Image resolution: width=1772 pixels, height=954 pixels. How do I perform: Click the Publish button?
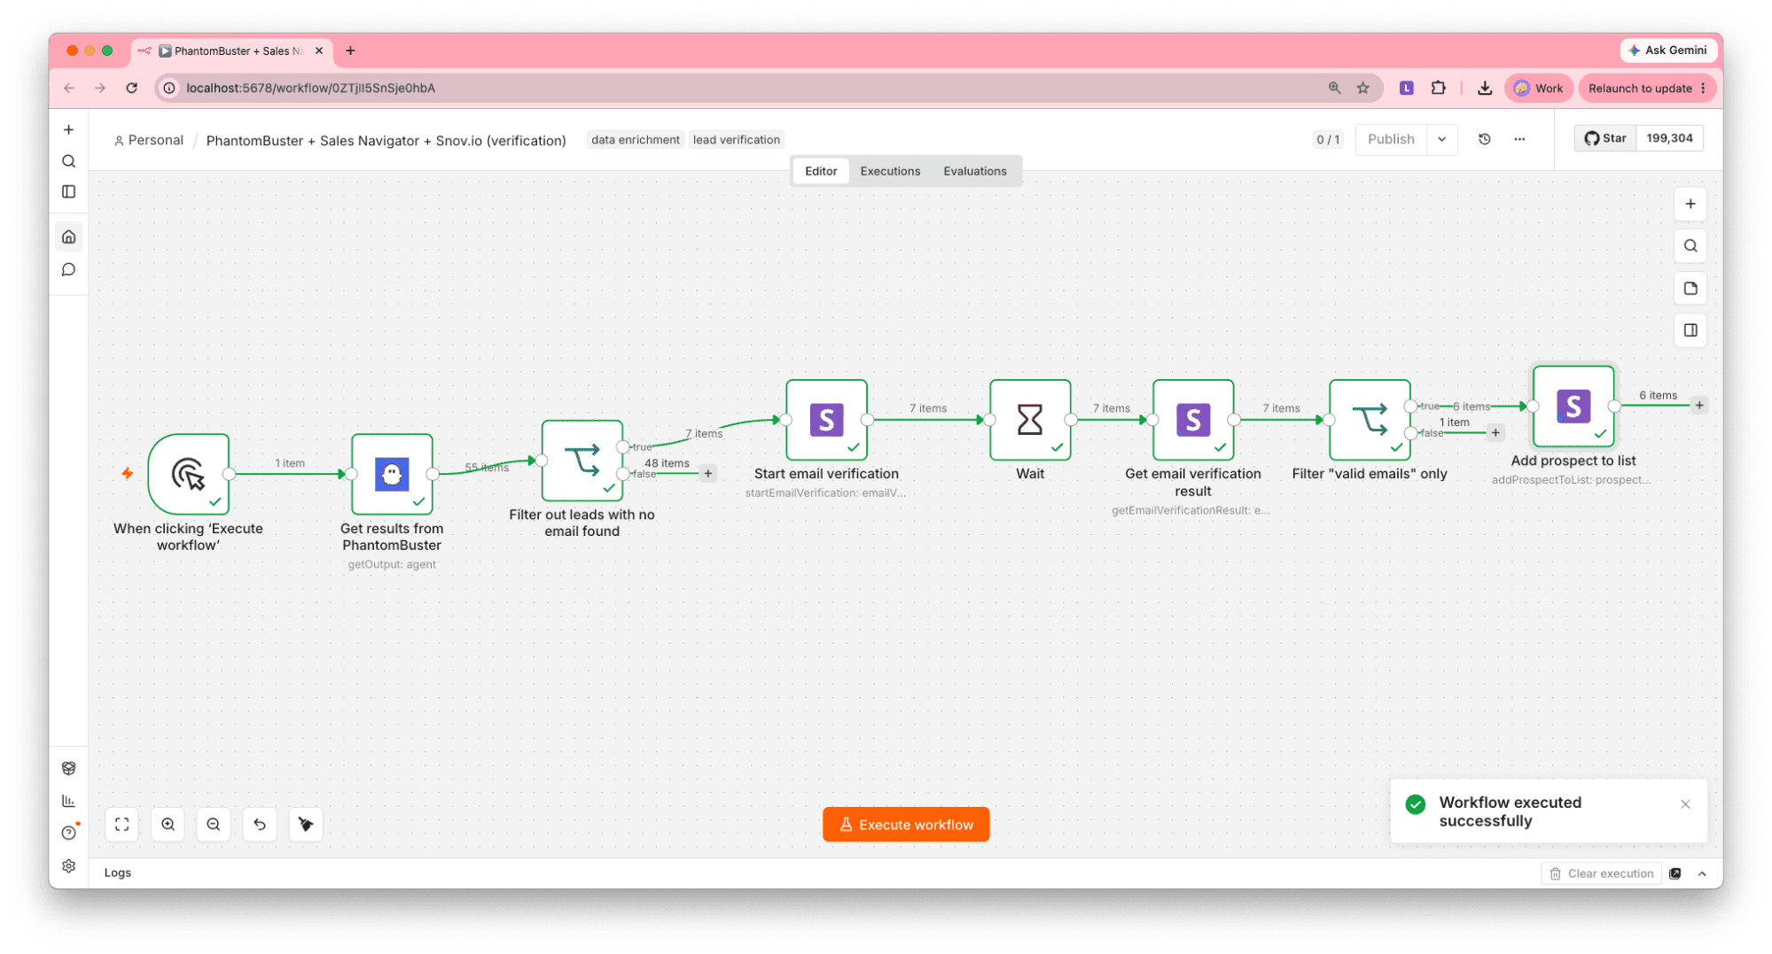point(1391,139)
